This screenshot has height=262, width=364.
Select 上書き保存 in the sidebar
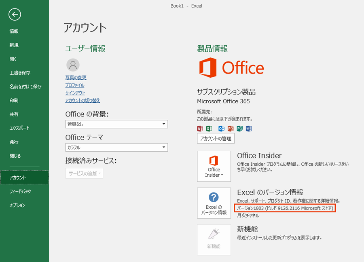click(x=24, y=73)
